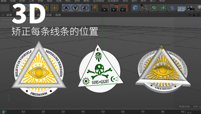The width and height of the screenshot is (201, 114).
Task: Open the Bend deformer objects icon
Action: 173,8
